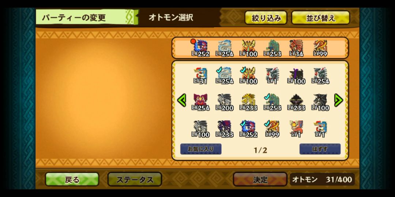Select the red LV254 bat-like monster icon
This screenshot has width=395, height=197.
(x=200, y=102)
